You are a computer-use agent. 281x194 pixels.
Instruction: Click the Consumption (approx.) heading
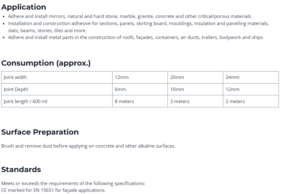(46, 63)
